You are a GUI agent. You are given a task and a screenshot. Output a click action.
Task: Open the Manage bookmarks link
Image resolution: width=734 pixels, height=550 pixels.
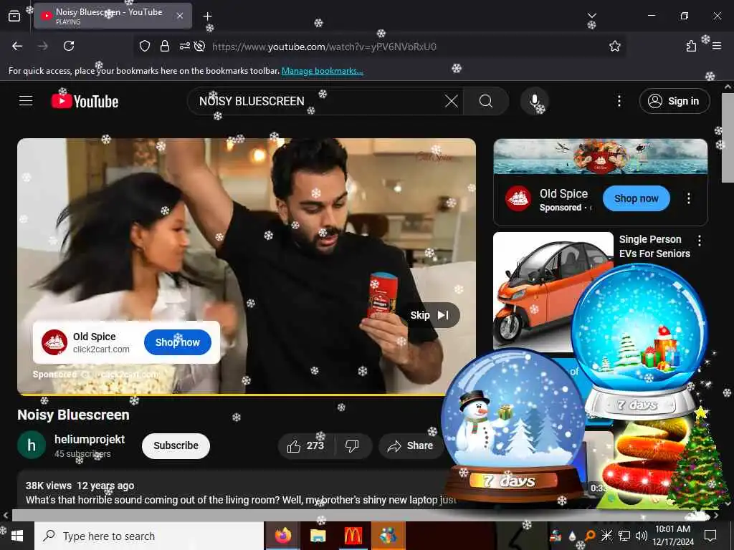pyautogui.click(x=322, y=71)
